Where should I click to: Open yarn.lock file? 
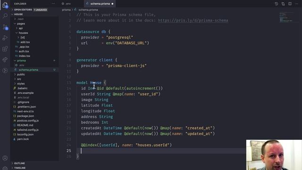coord(23,139)
